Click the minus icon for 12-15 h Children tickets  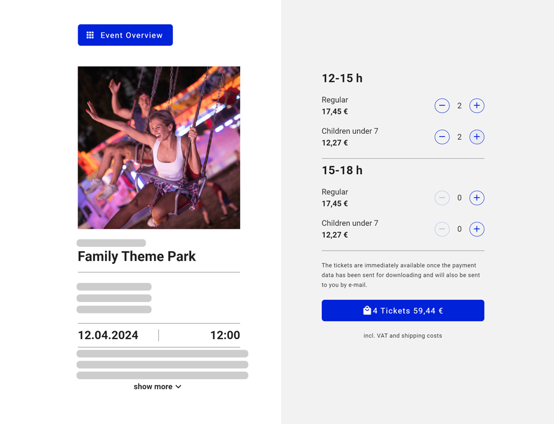442,137
